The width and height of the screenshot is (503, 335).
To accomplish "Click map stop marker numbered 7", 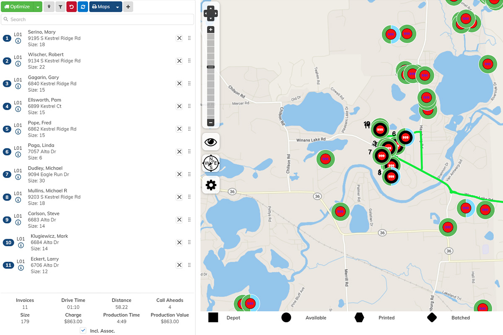I will tap(381, 156).
